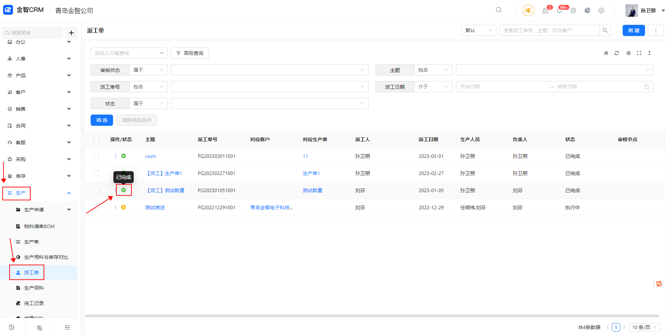Screen dimensions: 665x335
Task: Open 生产单 in the sidebar
Action: pos(31,242)
